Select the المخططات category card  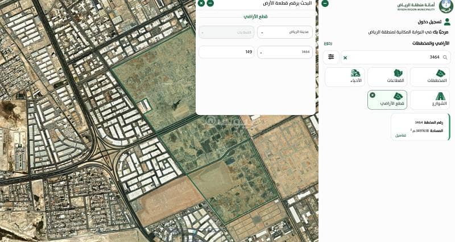click(430, 77)
